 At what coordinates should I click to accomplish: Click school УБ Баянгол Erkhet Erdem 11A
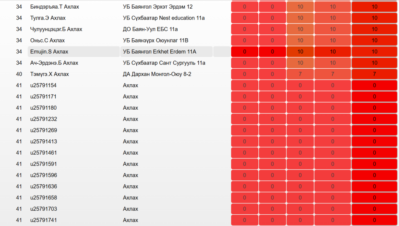[x=159, y=52]
